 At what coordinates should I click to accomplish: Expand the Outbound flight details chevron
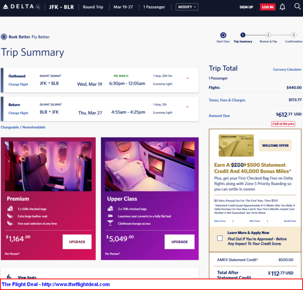[x=187, y=78]
